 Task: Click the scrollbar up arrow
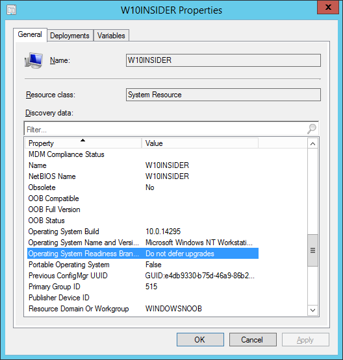tap(312, 144)
